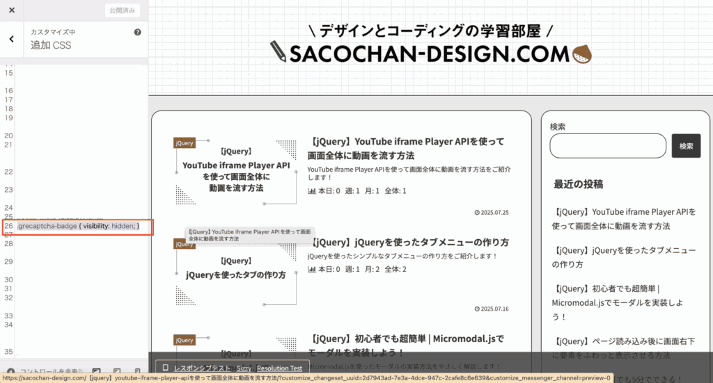
Task: Click the chestnut icon beside the site logo
Action: click(582, 54)
